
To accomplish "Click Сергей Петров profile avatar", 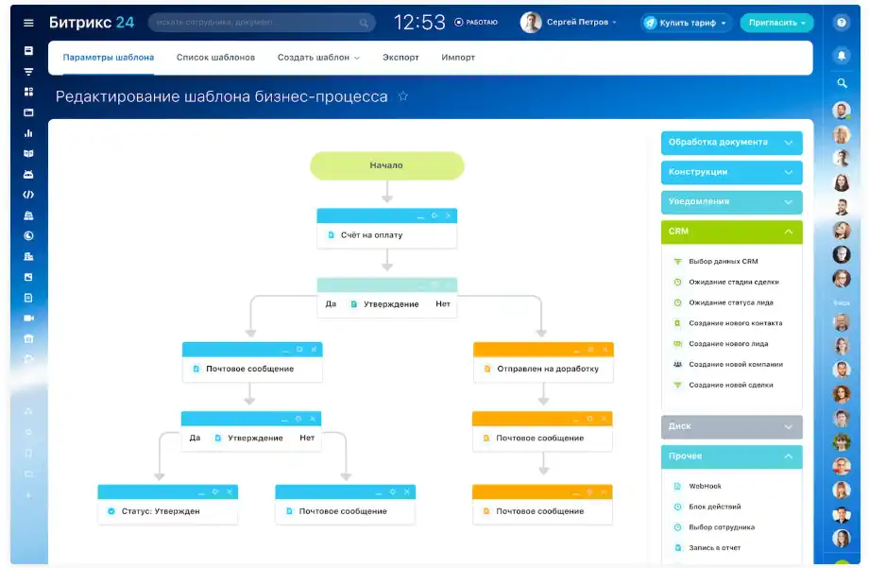I will (x=531, y=22).
